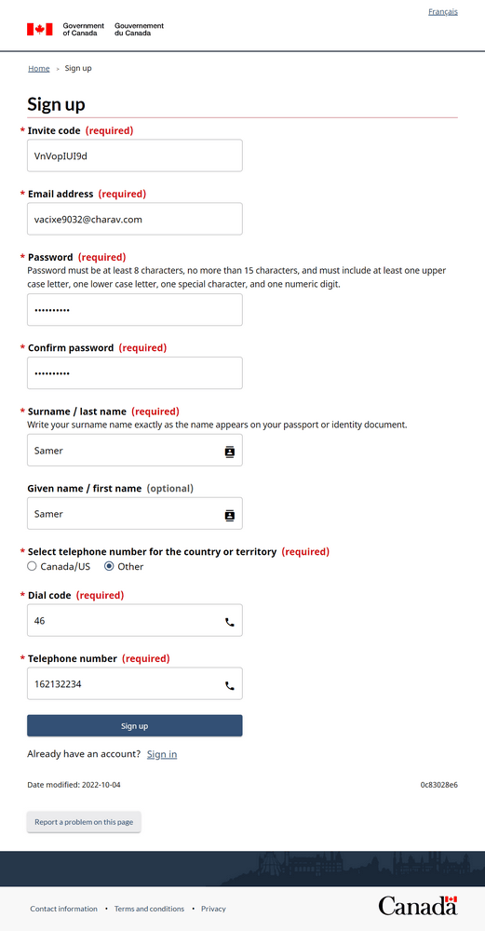Focus the Invite code input field
The width and height of the screenshot is (485, 931).
point(135,155)
